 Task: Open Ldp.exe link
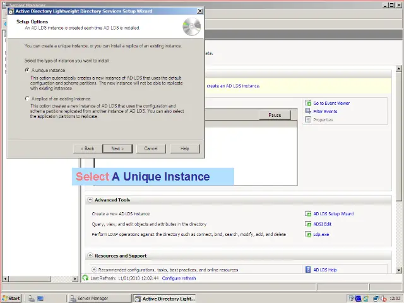click(321, 234)
